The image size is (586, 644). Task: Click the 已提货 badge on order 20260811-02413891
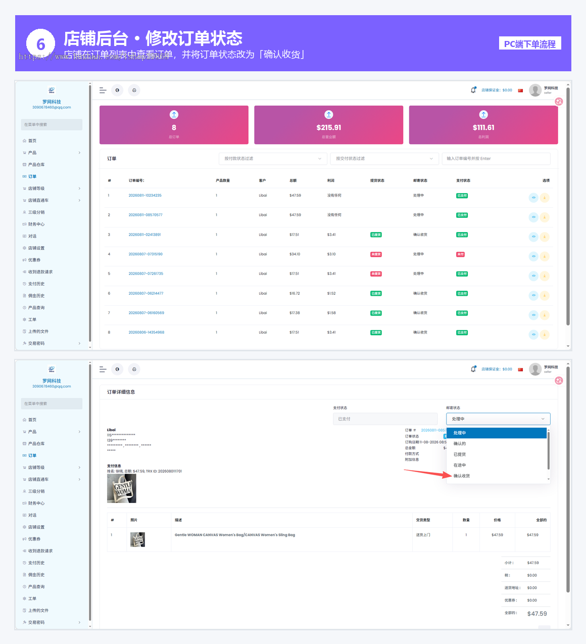tap(376, 235)
